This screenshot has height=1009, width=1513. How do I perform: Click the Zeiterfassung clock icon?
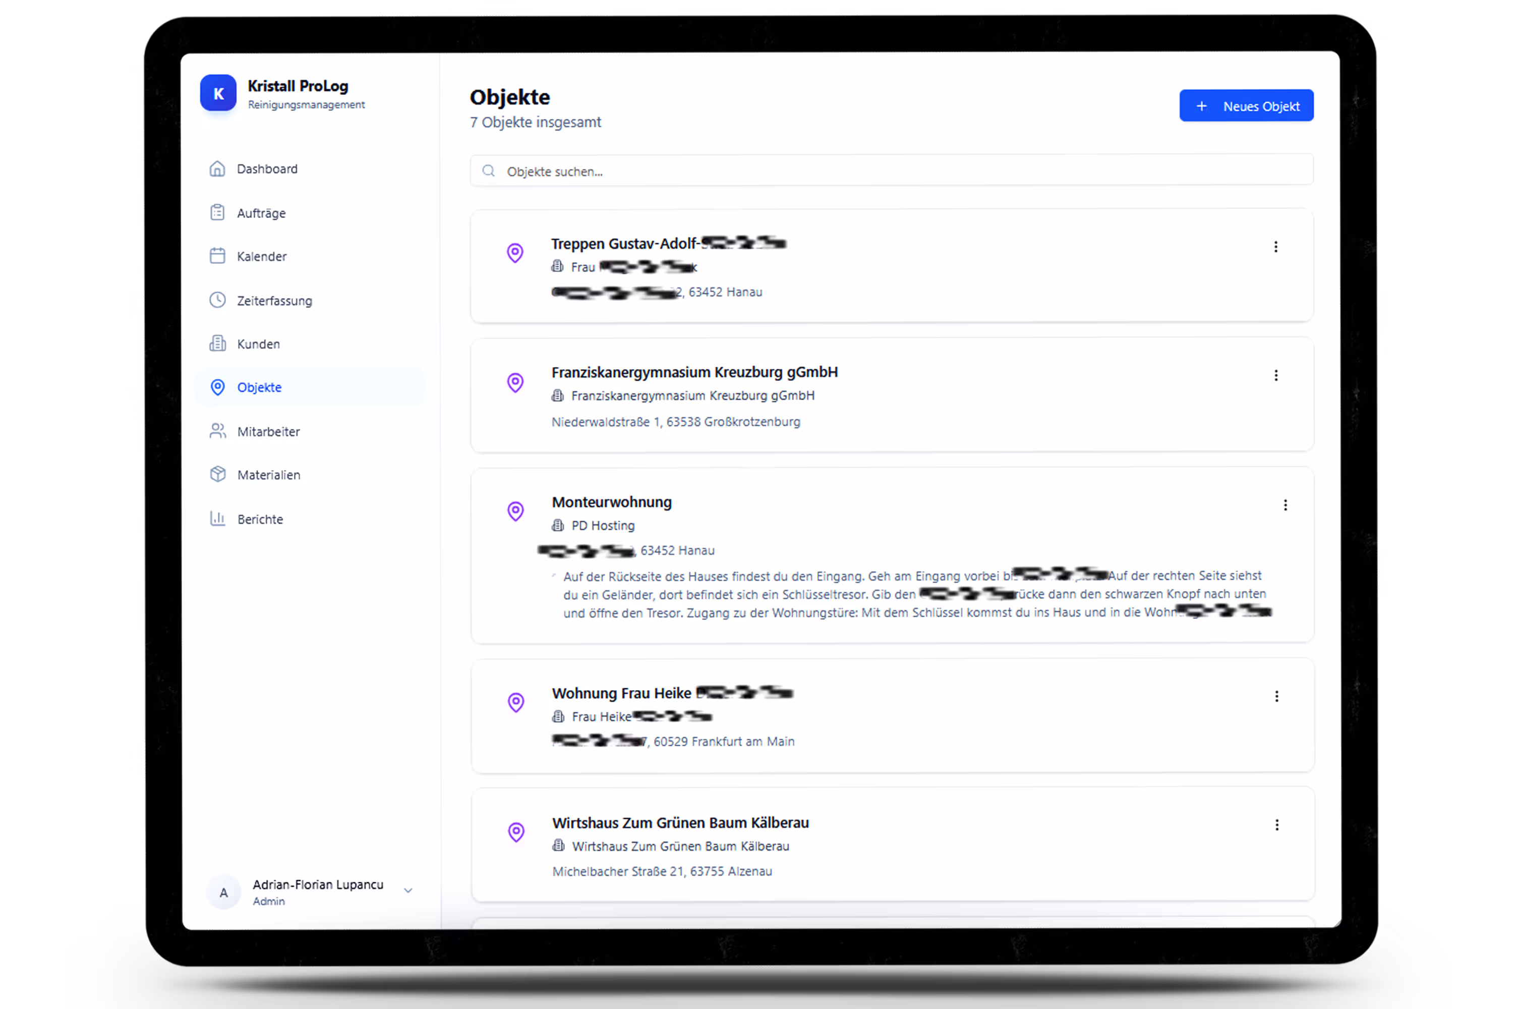click(x=217, y=300)
